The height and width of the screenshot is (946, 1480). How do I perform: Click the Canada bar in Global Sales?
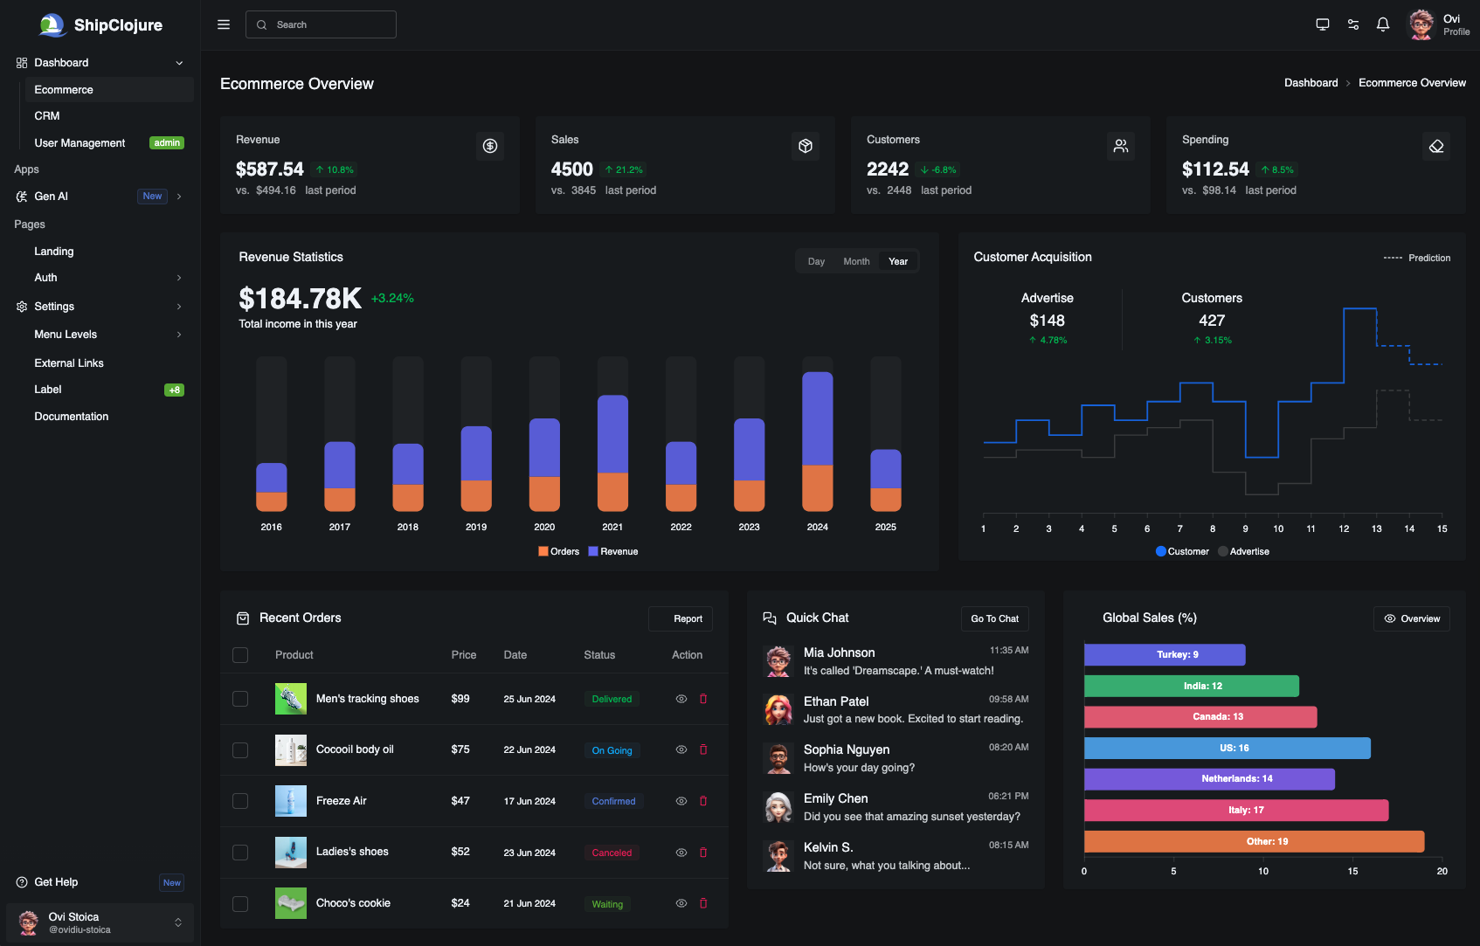point(1200,716)
